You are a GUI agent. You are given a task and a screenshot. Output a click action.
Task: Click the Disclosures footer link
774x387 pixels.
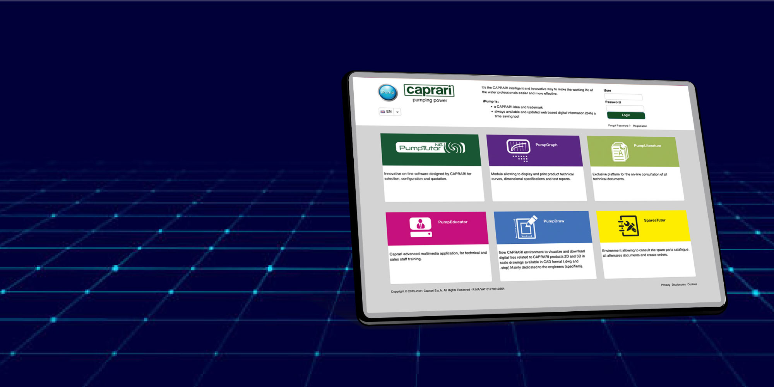(678, 285)
